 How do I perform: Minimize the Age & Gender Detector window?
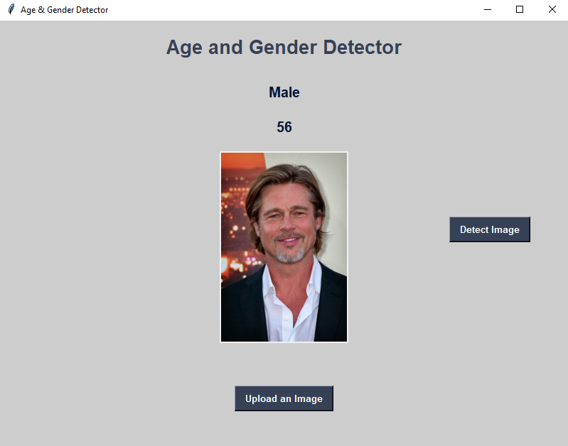tap(488, 9)
